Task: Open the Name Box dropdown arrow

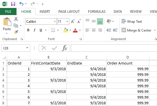Action: 27,48
